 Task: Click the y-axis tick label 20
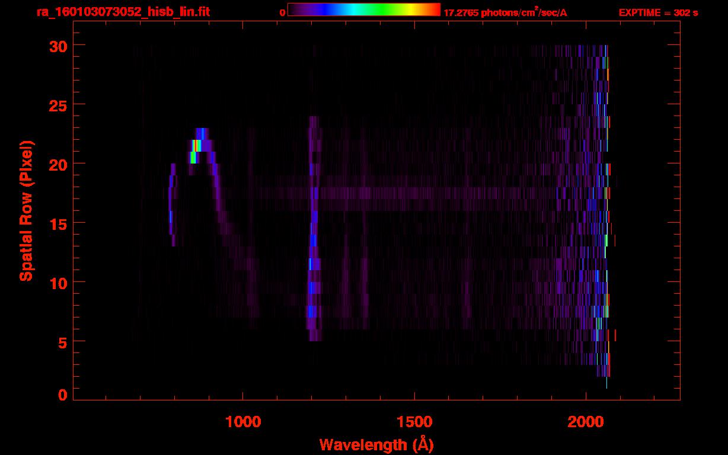pos(59,164)
